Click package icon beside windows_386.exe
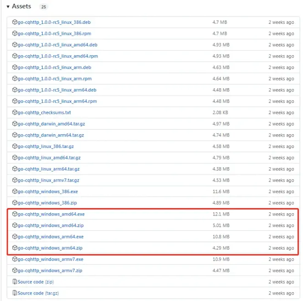The image size is (303, 301). pyautogui.click(x=15, y=191)
